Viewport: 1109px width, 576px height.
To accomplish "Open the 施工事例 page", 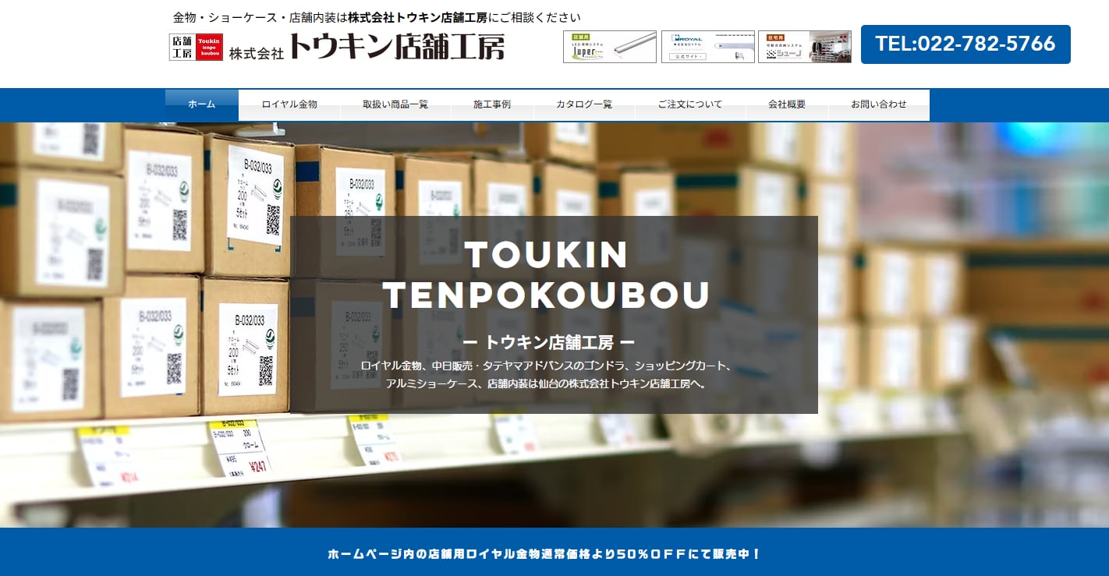I will tap(492, 104).
